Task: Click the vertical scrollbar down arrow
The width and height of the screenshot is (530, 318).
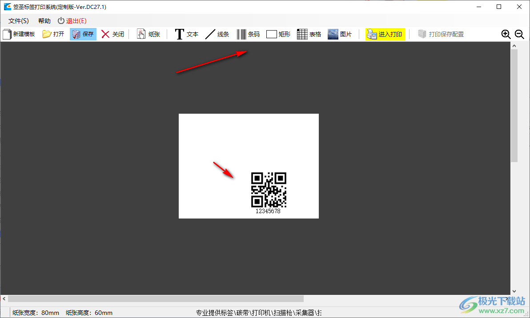Action: pos(514,291)
